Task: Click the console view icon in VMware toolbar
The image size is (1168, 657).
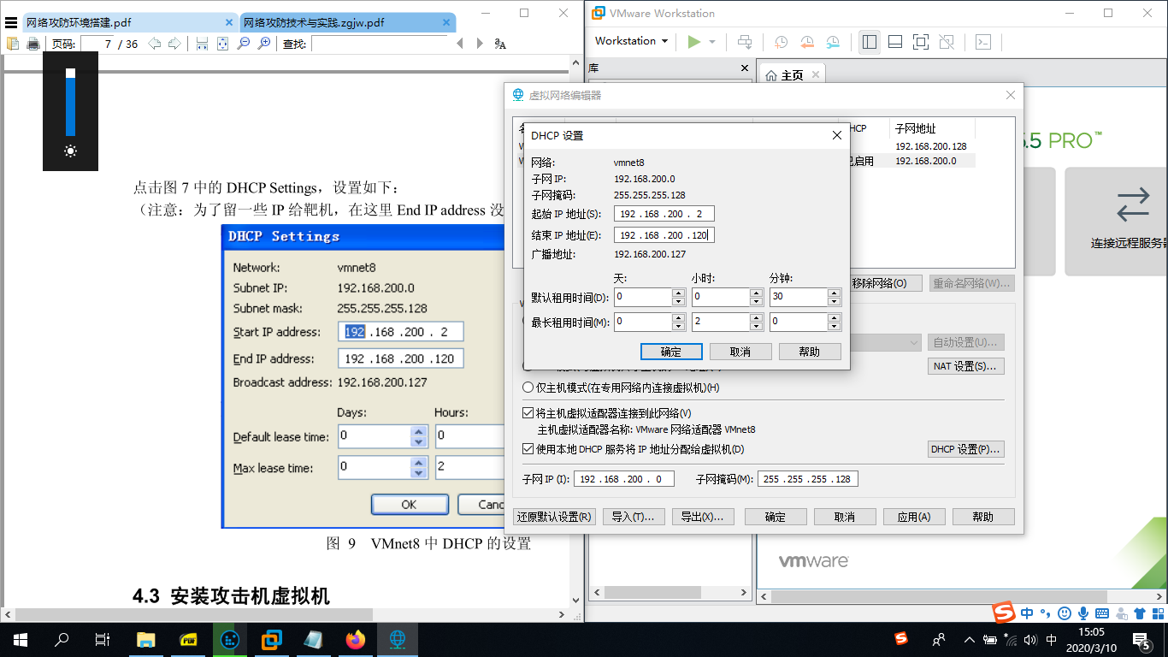Action: point(983,41)
